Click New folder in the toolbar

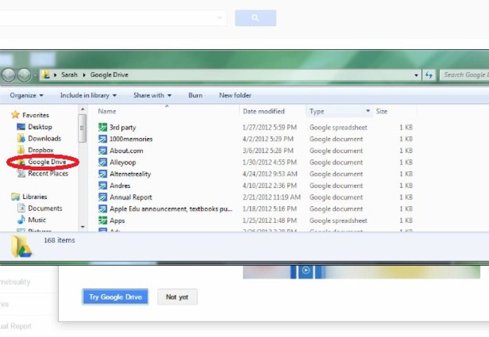235,95
